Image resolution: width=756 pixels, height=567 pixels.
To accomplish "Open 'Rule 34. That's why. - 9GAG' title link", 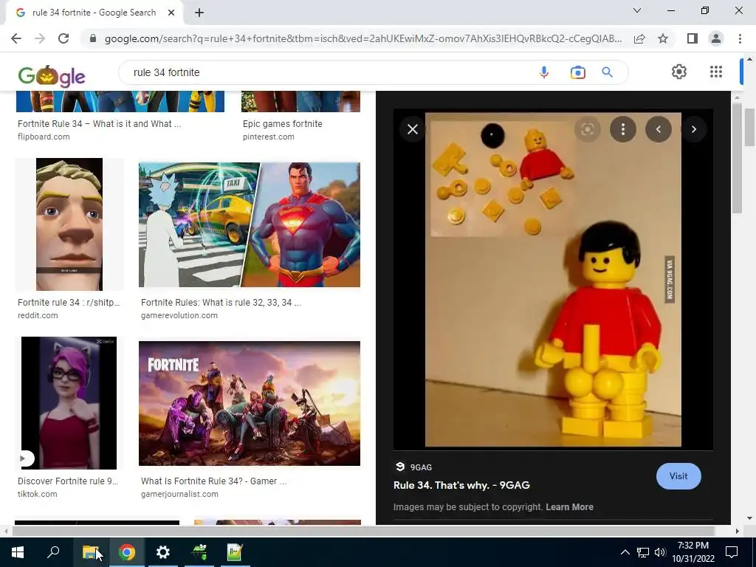I will (461, 485).
